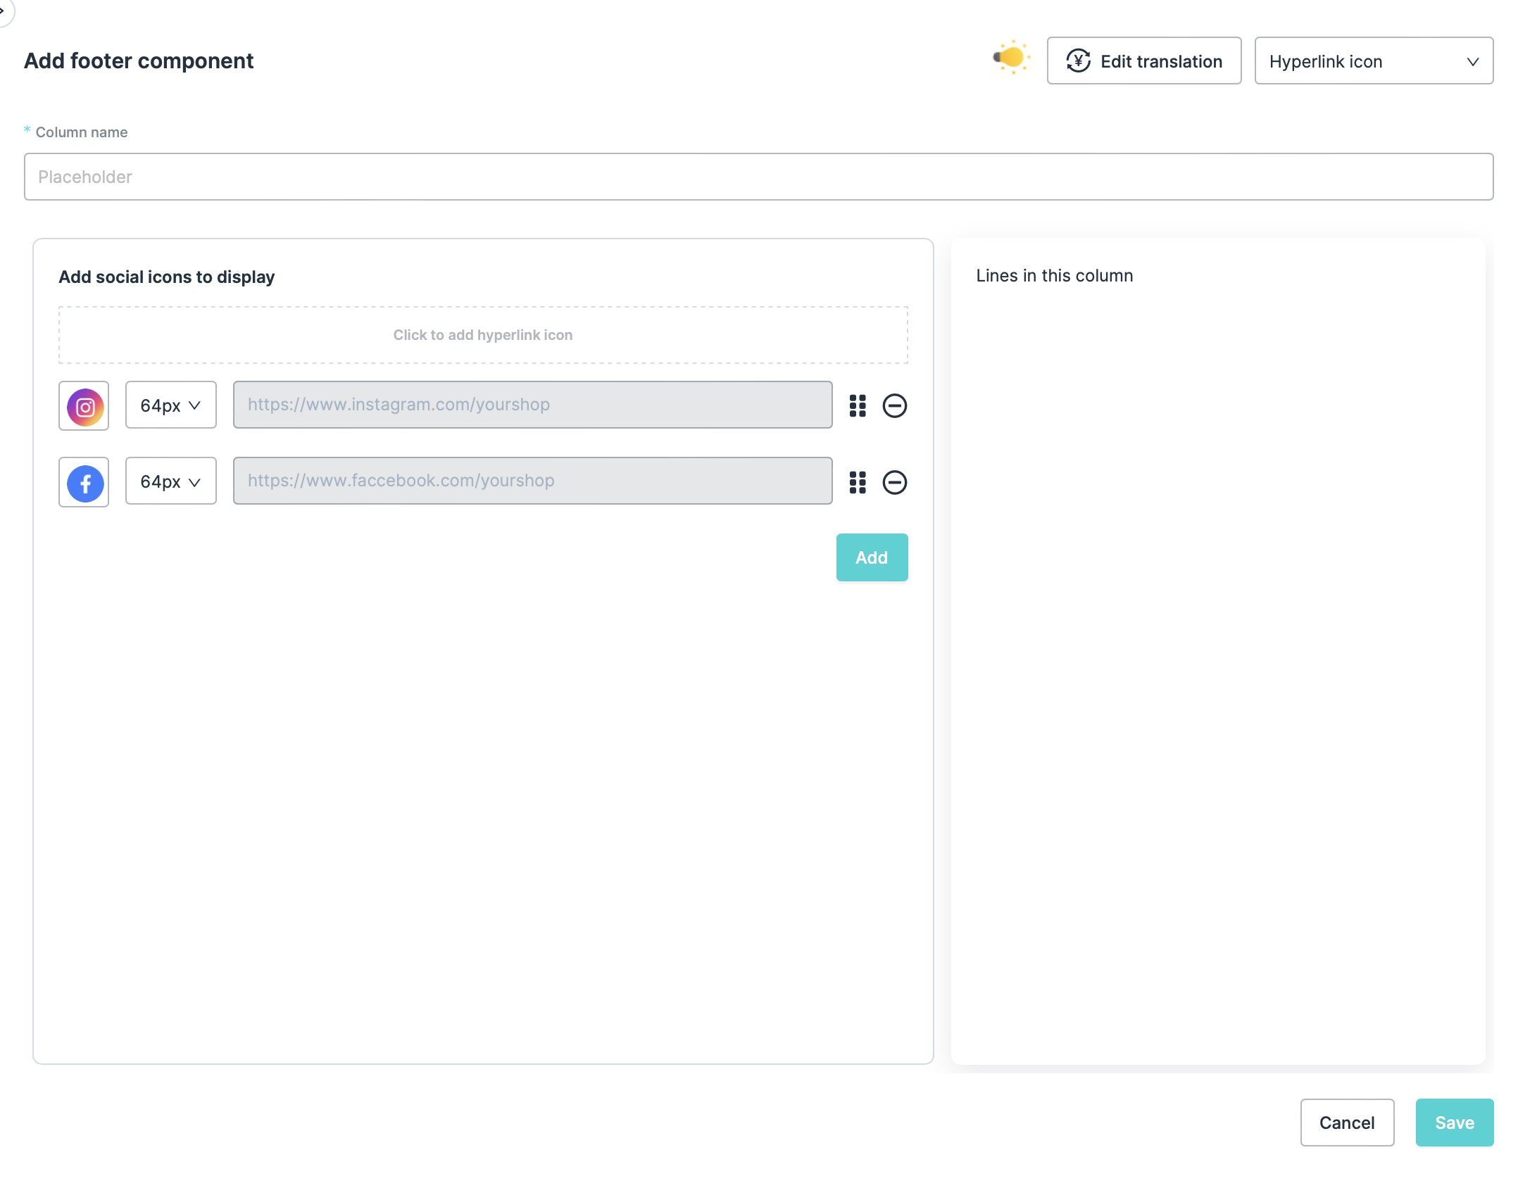Click the Save button
1518x1188 pixels.
pyautogui.click(x=1454, y=1123)
